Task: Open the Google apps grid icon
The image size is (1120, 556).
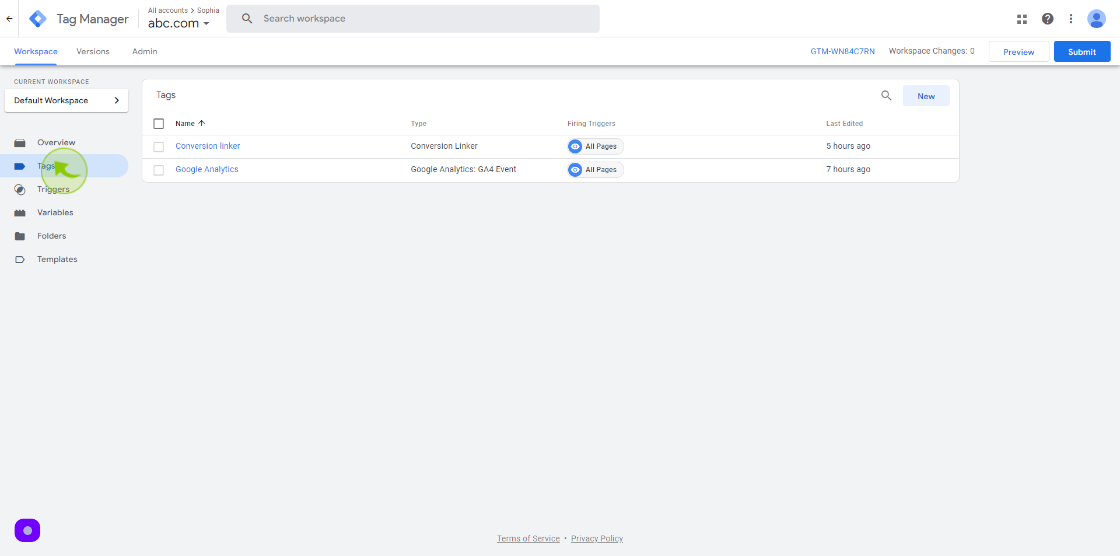Action: 1022,19
